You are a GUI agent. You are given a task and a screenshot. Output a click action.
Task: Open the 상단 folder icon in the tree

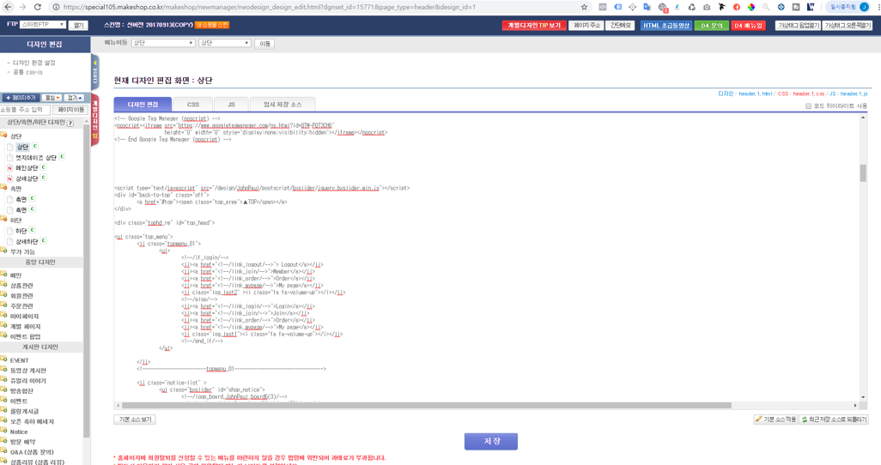(4, 136)
